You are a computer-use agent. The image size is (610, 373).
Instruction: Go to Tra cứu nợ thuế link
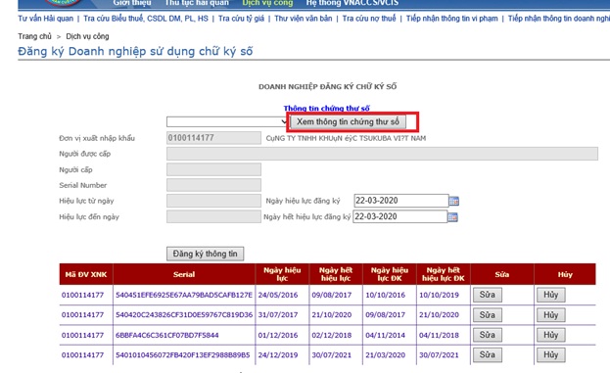(x=369, y=19)
